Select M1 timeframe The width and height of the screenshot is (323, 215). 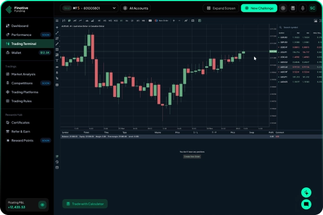99,21
